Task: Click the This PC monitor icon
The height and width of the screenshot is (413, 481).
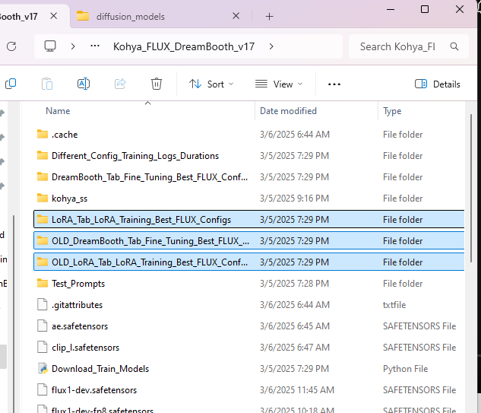Action: pyautogui.click(x=50, y=46)
